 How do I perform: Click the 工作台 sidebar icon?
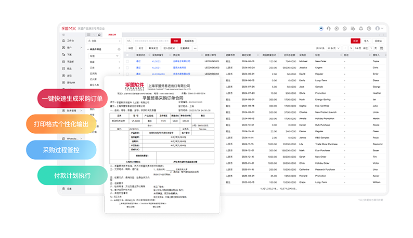tap(63, 40)
